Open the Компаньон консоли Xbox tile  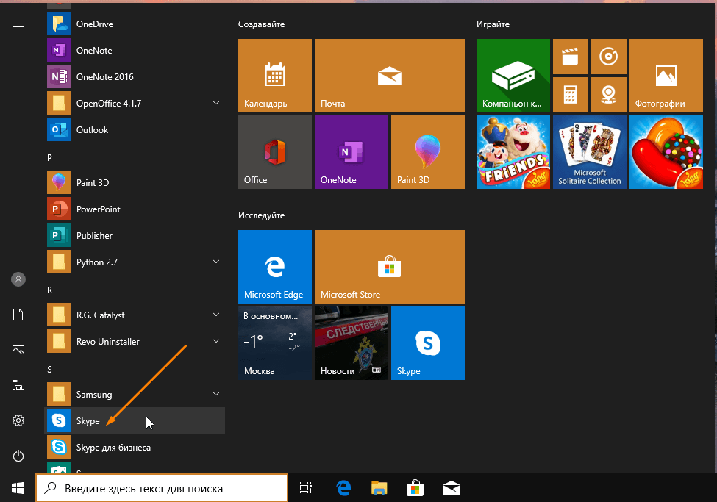click(x=513, y=76)
